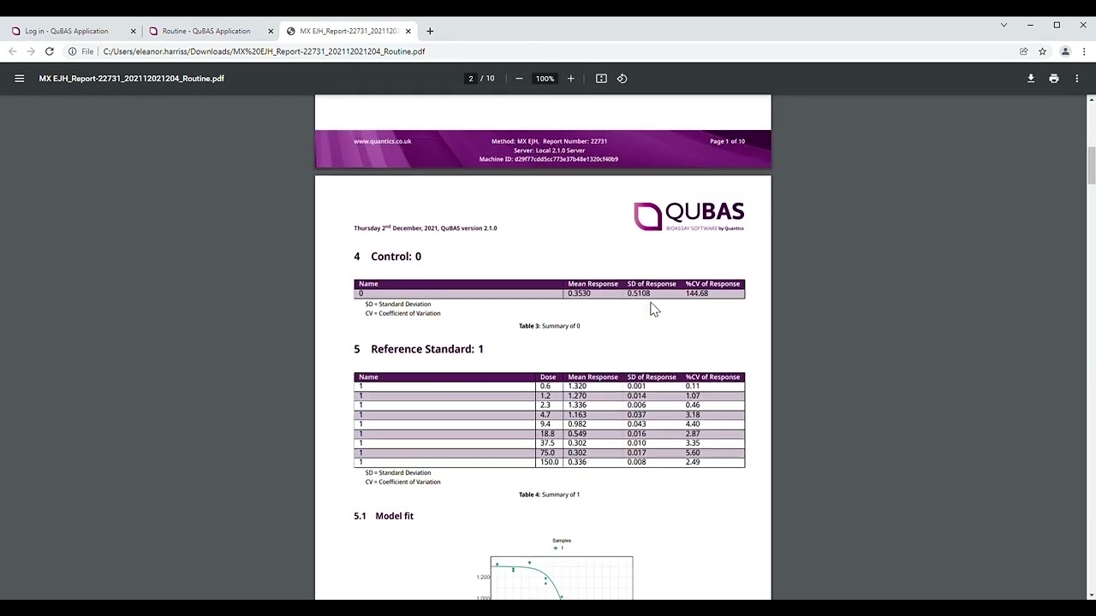
Task: Click www.quantics.co.uk link in header
Action: click(382, 141)
